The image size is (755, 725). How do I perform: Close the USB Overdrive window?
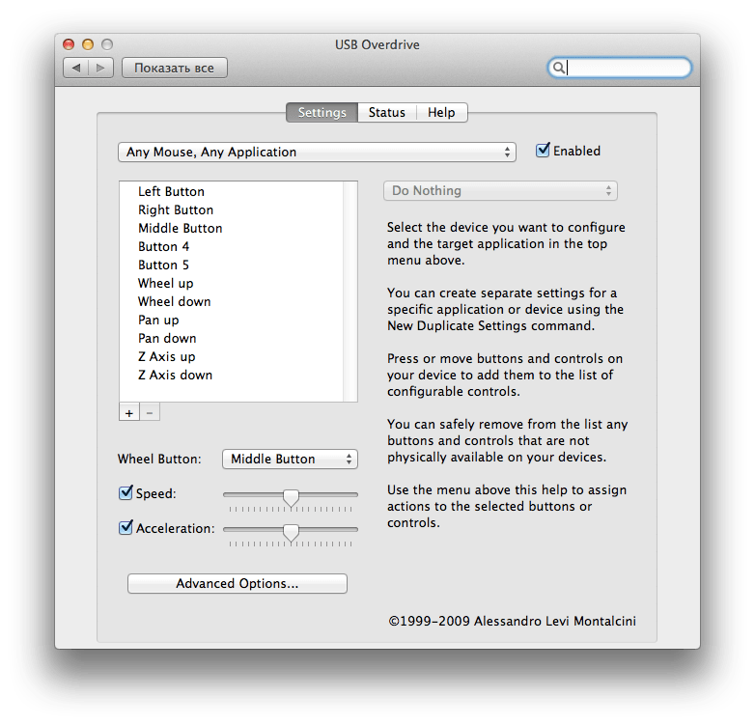pyautogui.click(x=69, y=44)
